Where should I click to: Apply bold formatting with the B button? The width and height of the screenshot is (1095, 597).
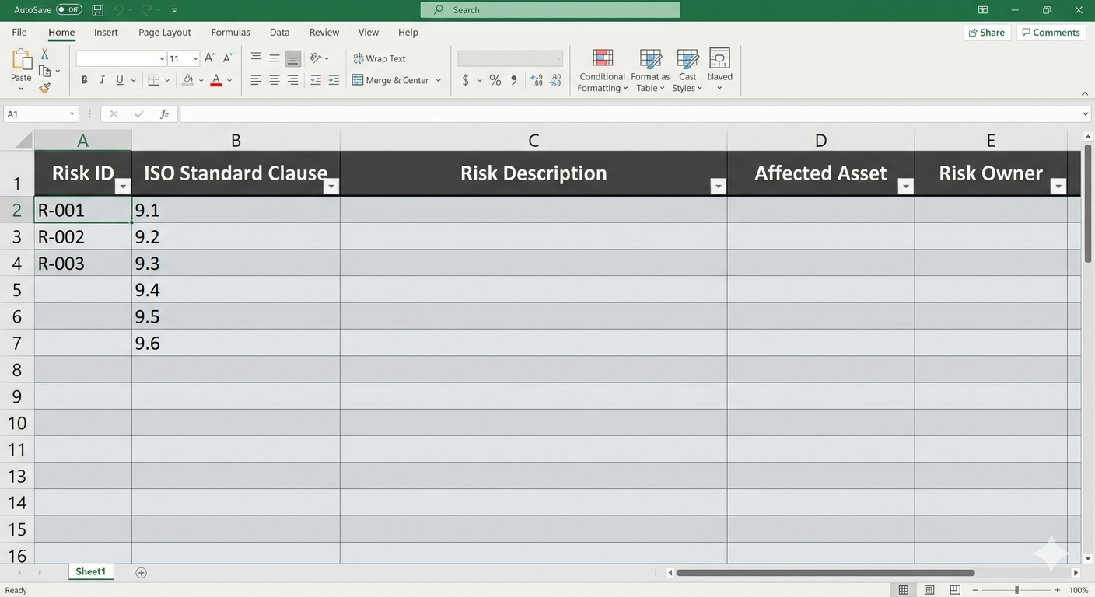tap(84, 80)
